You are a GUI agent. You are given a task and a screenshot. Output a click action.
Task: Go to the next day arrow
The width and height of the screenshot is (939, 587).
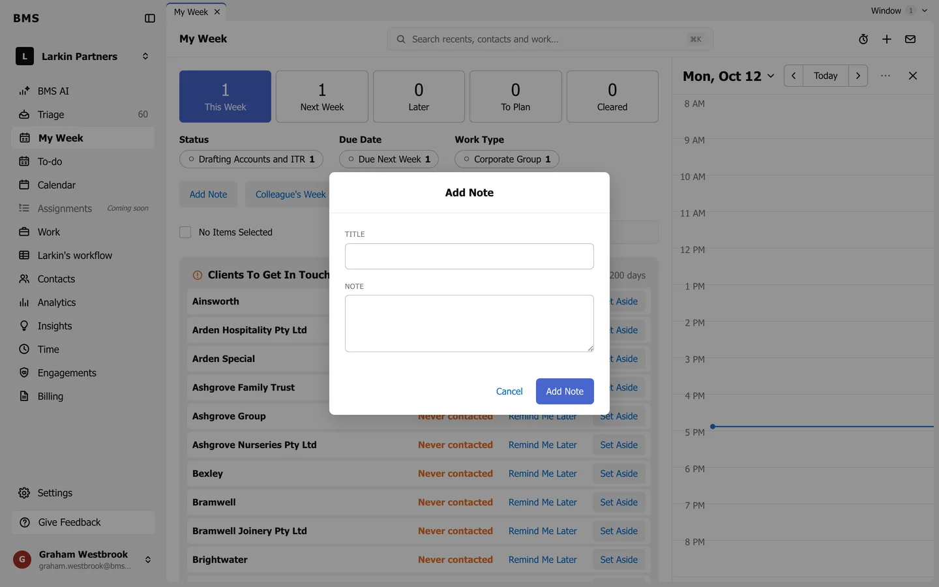(x=858, y=76)
